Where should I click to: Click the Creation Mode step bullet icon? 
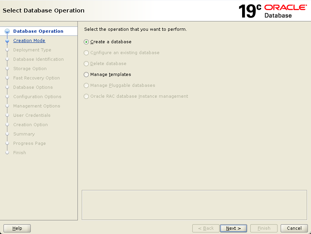(x=7, y=40)
